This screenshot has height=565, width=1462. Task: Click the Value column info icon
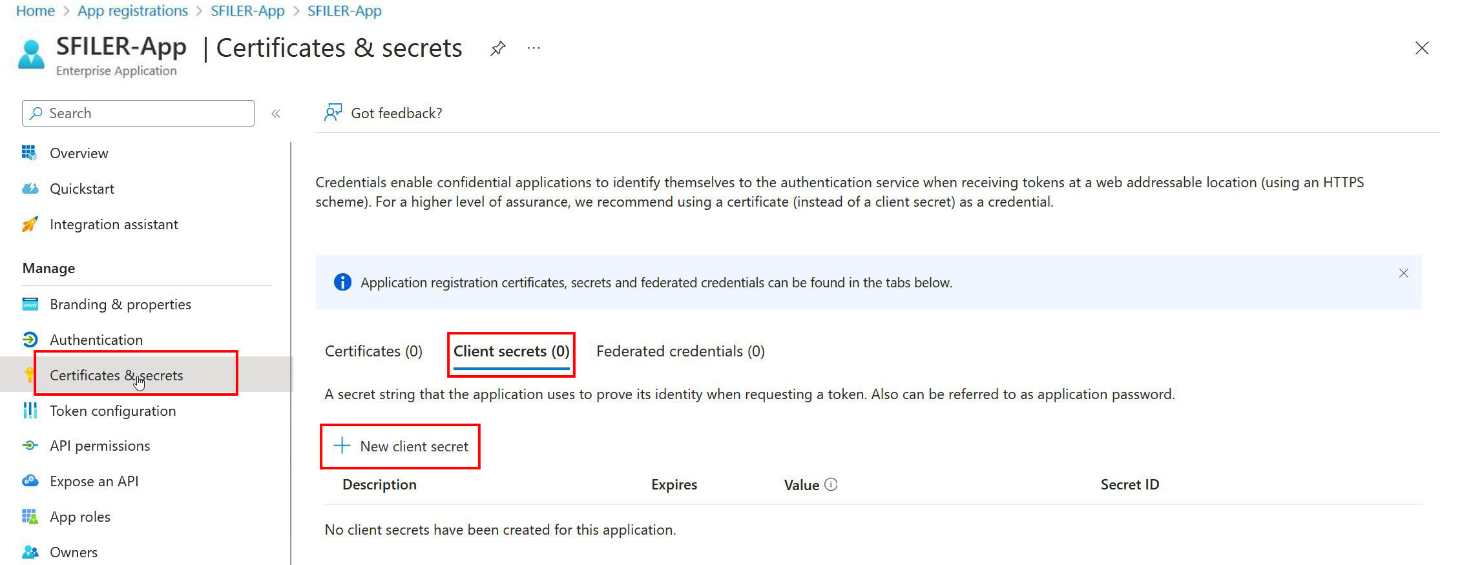[x=831, y=484]
